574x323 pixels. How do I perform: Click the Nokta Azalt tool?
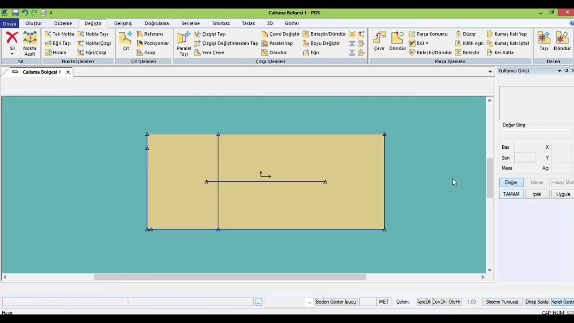[x=30, y=44]
